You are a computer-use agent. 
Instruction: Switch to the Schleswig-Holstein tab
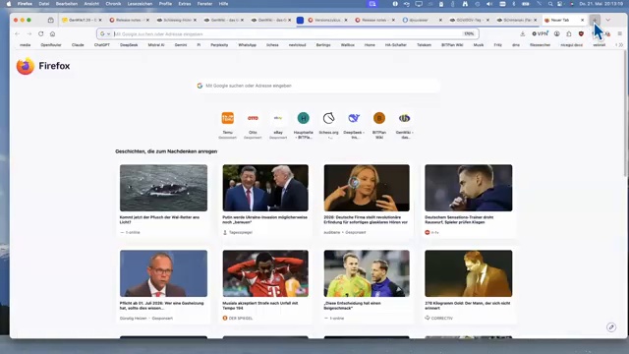point(177,20)
